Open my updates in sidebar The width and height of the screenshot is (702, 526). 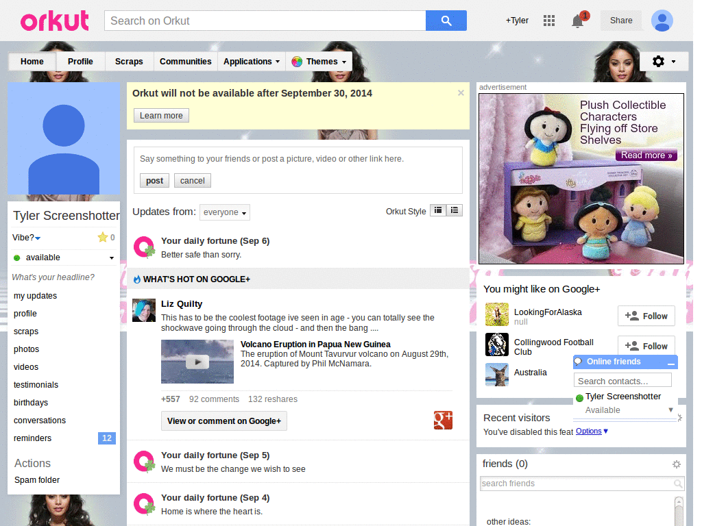(x=36, y=296)
